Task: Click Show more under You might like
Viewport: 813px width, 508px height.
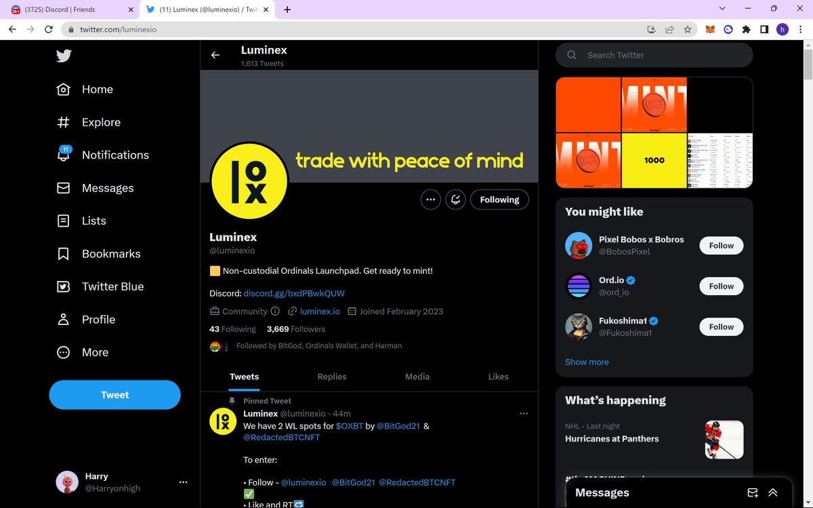Action: (x=587, y=362)
